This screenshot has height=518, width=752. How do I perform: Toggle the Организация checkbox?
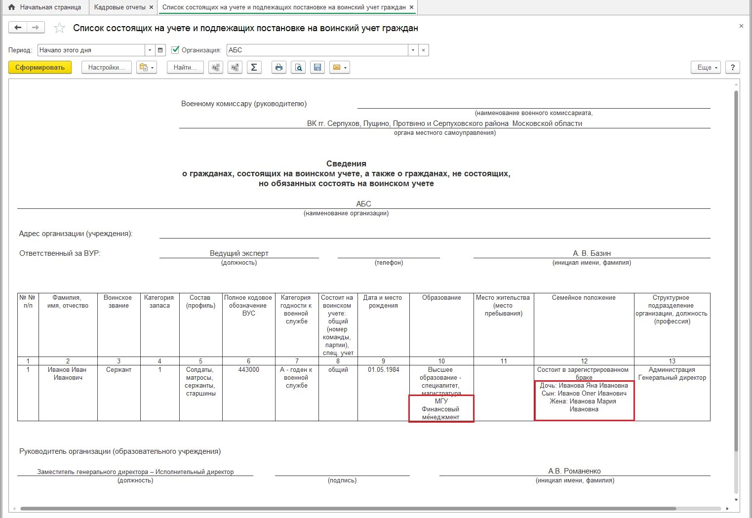(175, 50)
